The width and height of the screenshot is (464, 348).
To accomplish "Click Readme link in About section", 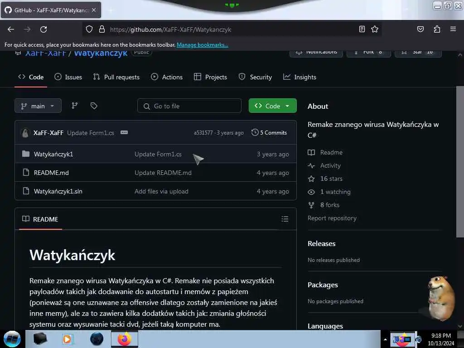I will point(331,152).
